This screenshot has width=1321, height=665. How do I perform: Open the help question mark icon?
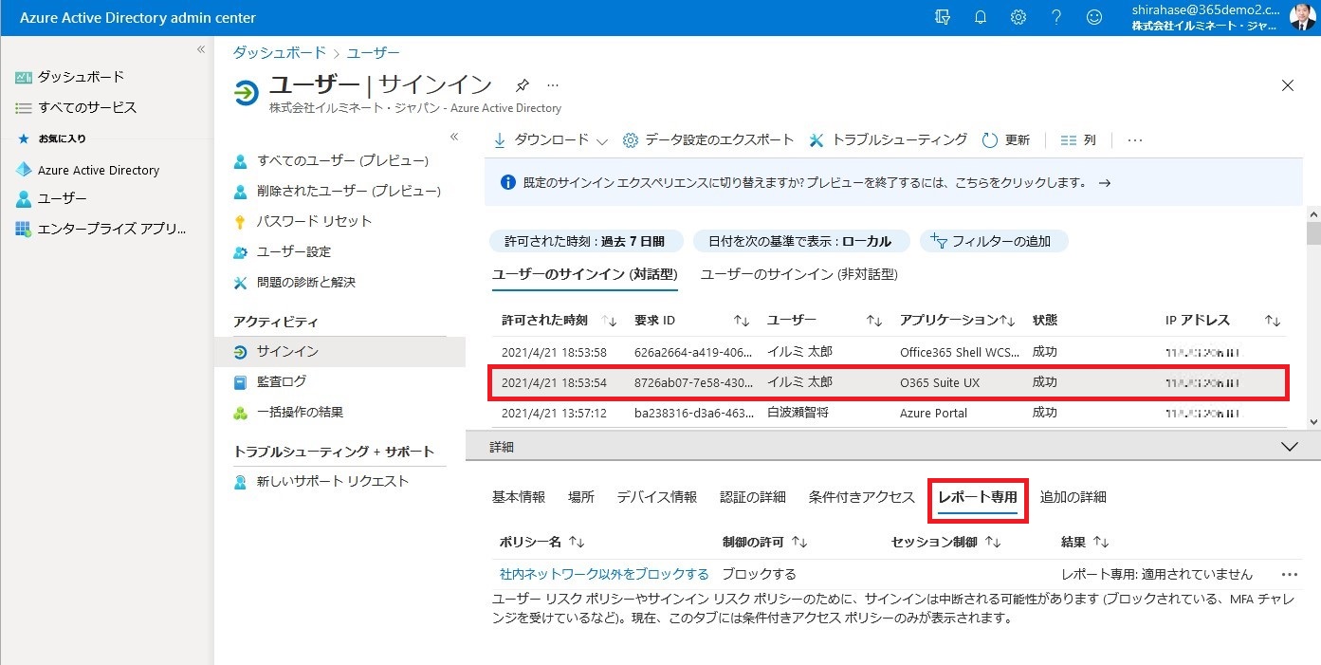point(1056,17)
